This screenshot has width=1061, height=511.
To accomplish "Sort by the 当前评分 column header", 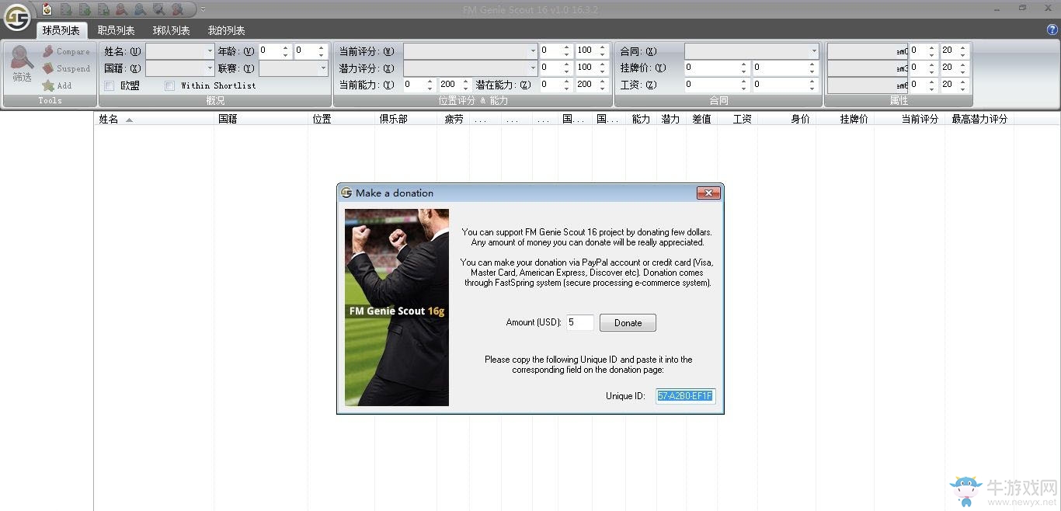I will click(x=909, y=119).
